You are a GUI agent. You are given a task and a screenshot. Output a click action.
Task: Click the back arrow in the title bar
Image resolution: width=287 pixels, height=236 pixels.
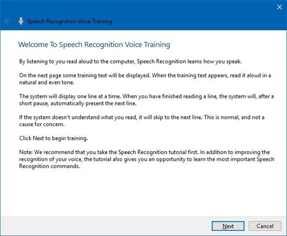[x=7, y=21]
